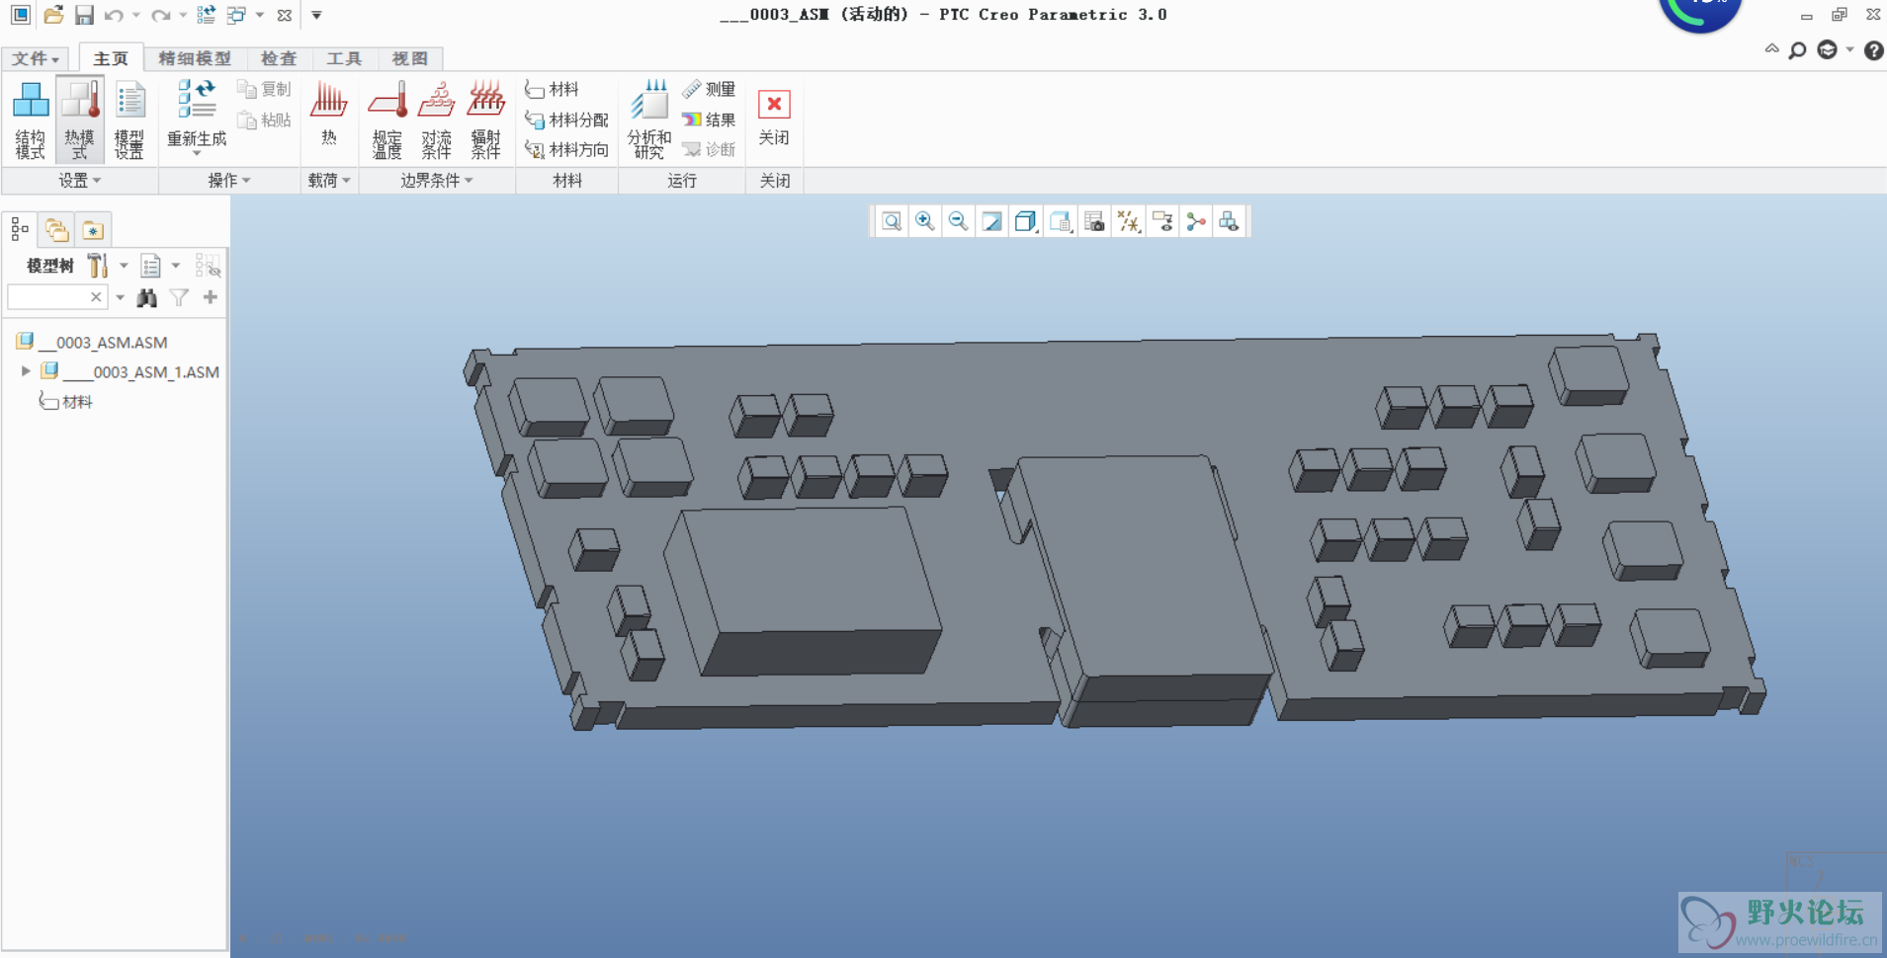Open Customize Quick Access Toolbar arrow

point(316,15)
